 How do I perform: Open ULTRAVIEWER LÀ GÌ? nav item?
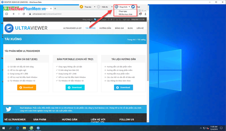(72, 28)
